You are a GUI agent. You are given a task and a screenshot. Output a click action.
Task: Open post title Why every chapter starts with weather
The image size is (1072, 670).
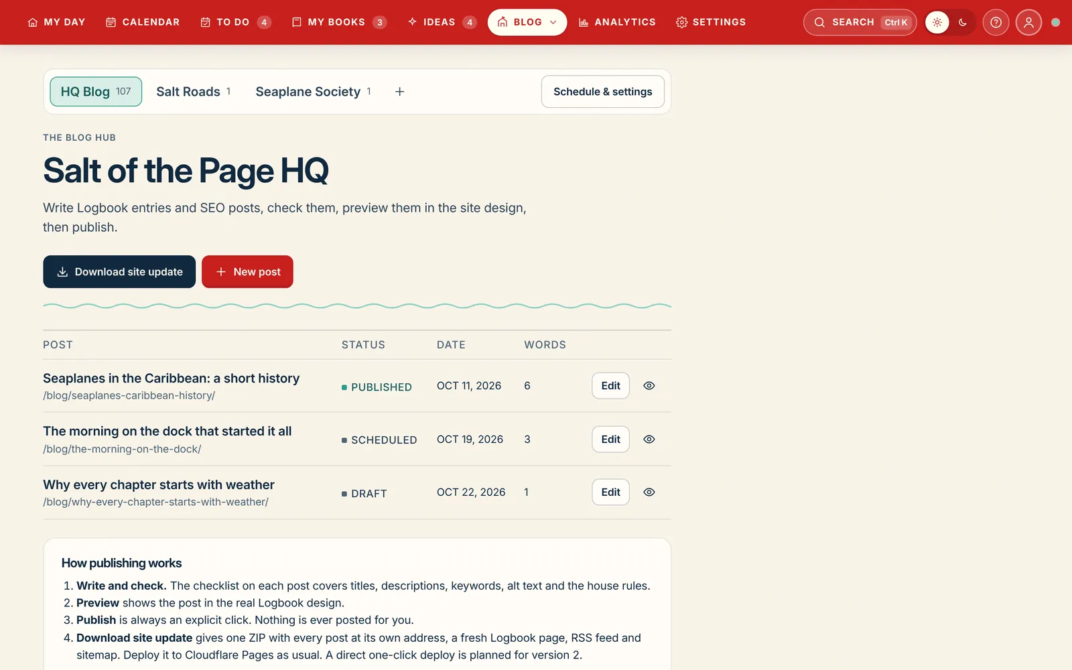point(159,485)
